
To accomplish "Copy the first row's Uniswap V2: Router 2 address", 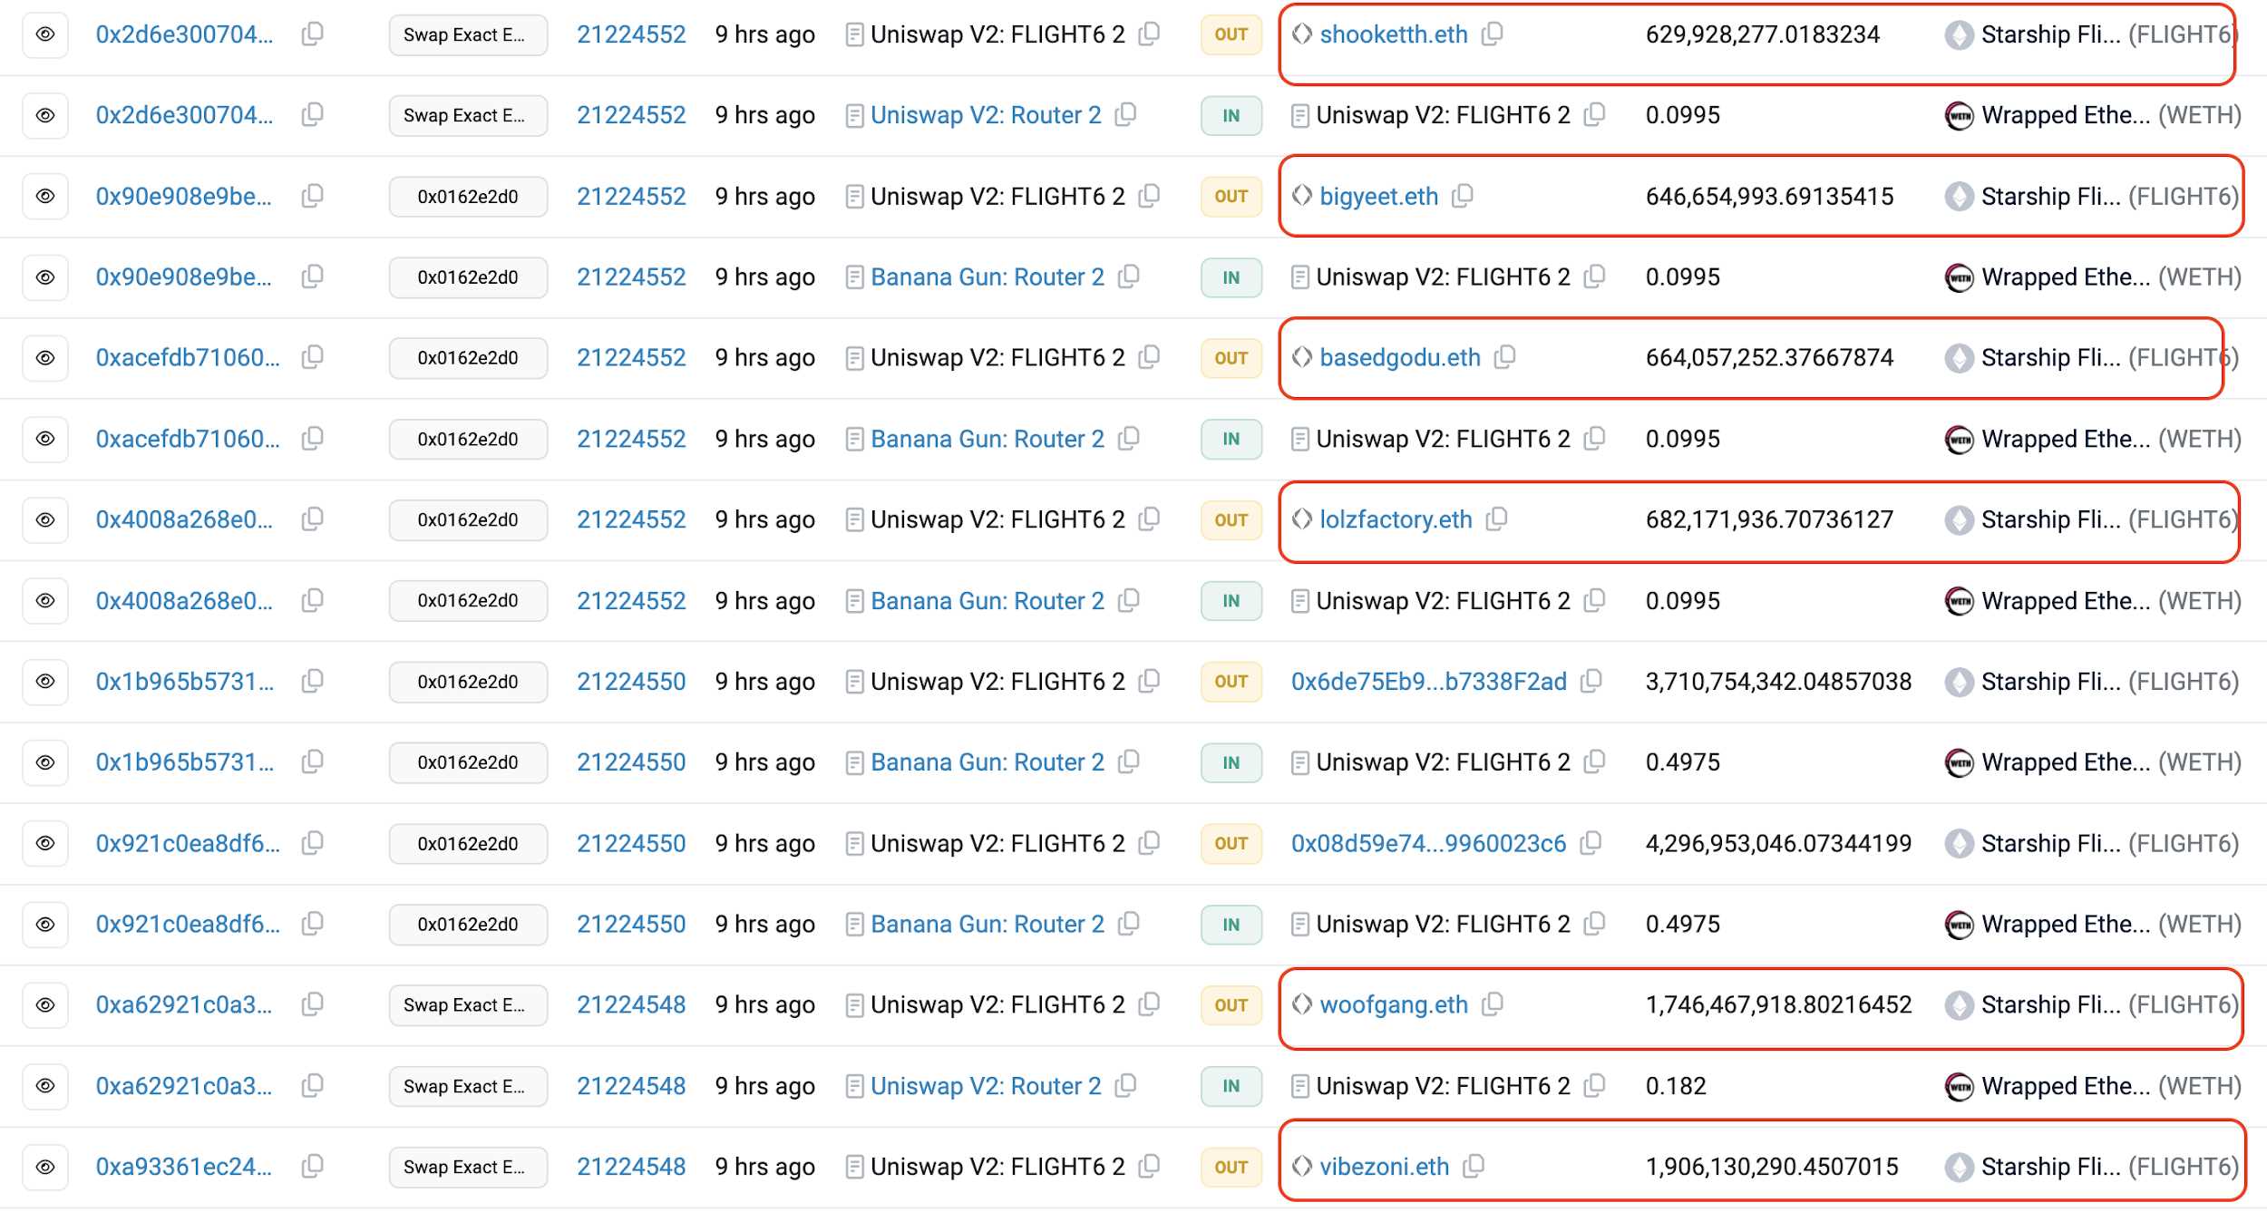I will pyautogui.click(x=1126, y=115).
